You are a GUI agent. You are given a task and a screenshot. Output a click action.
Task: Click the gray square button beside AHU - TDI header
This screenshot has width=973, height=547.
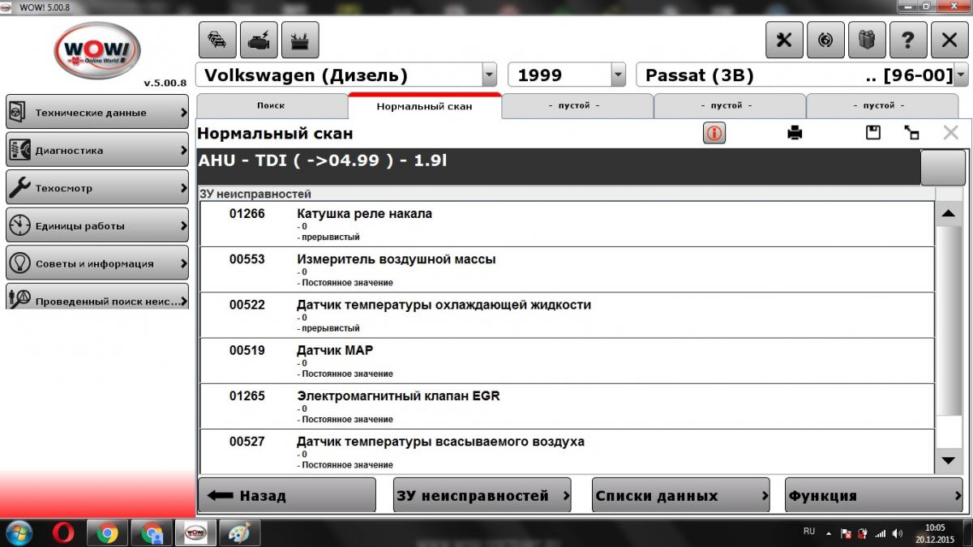pyautogui.click(x=943, y=168)
